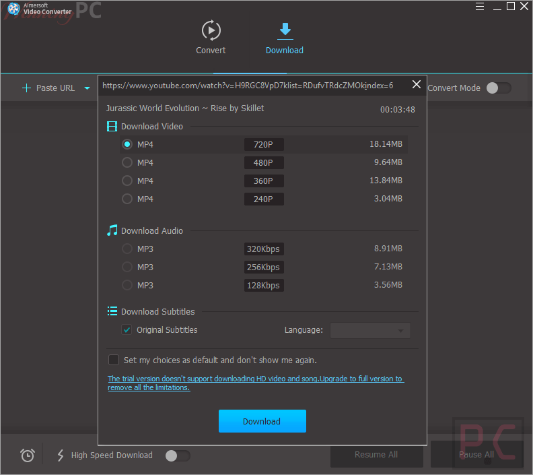Uncheck the Original Subtitles checkbox

click(x=127, y=329)
